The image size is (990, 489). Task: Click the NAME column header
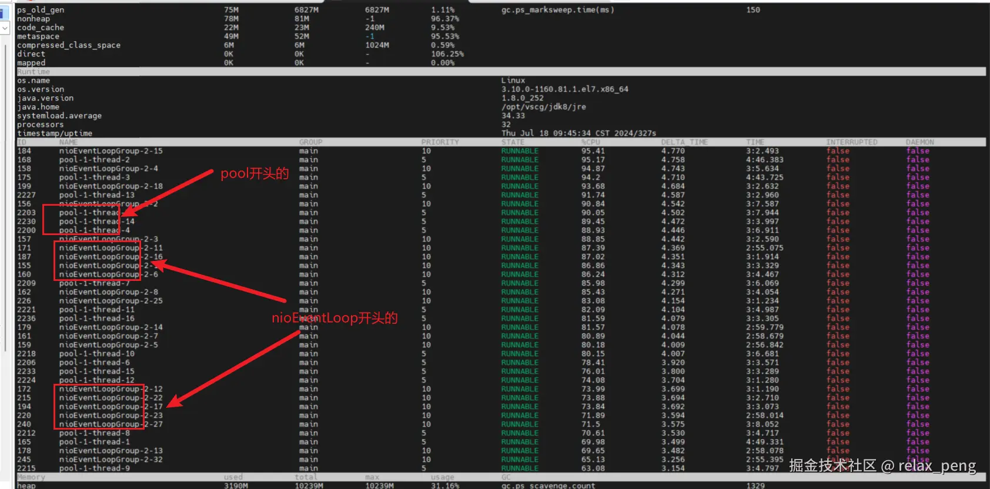(68, 142)
